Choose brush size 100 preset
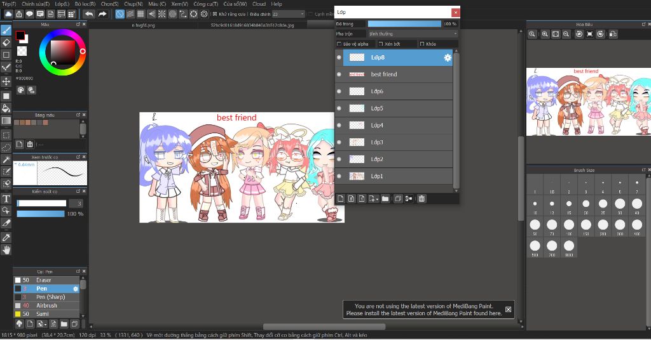Screen dimensions: 651x340 [569, 225]
